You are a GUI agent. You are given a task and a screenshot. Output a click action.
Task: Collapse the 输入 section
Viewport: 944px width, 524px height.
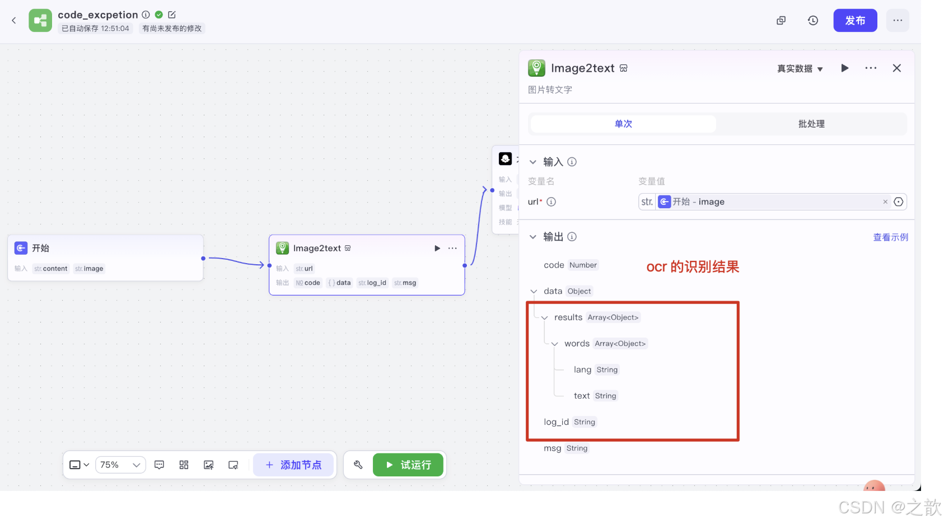pos(533,162)
